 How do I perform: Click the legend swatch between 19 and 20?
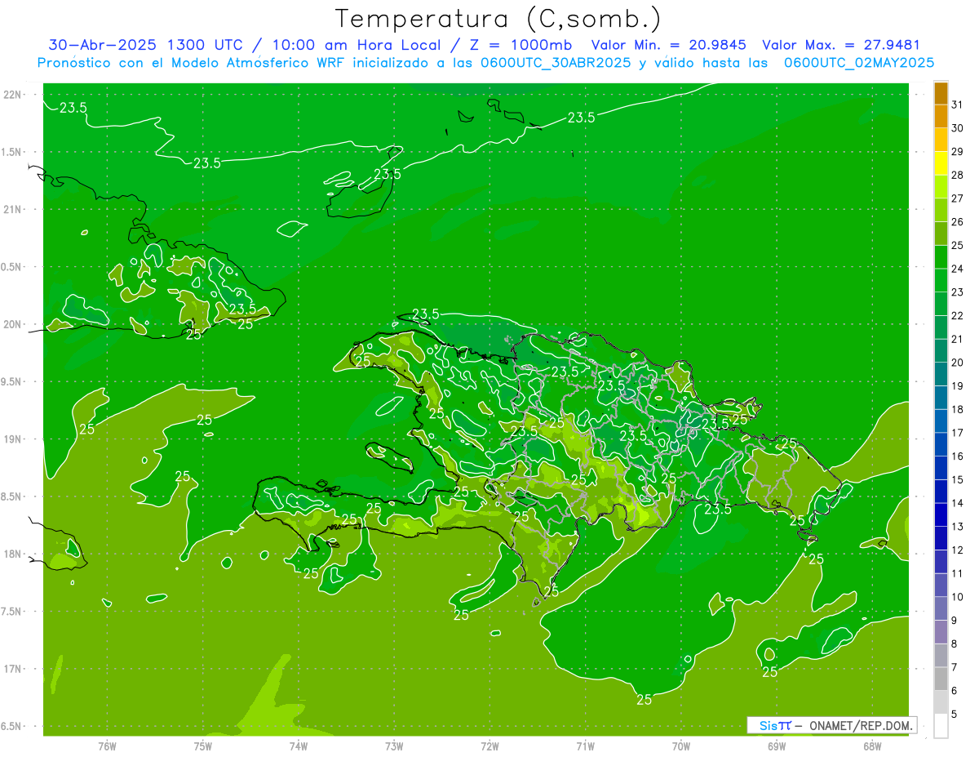click(941, 374)
